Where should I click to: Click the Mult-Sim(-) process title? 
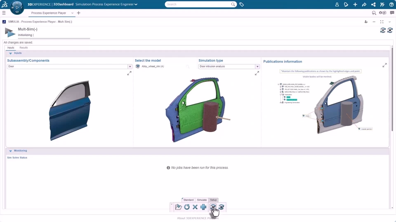[28, 29]
